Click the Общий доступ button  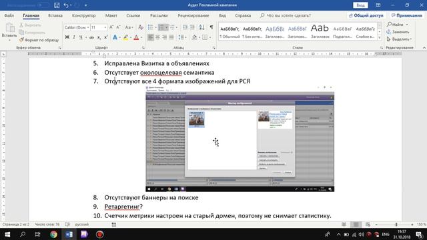(x=366, y=15)
